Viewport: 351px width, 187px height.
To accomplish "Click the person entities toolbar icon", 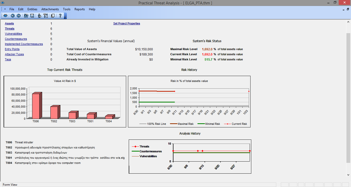I will pyautogui.click(x=40, y=16).
